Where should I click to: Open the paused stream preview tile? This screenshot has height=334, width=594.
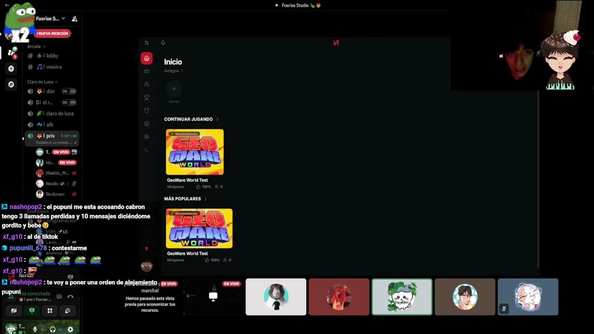click(x=150, y=297)
